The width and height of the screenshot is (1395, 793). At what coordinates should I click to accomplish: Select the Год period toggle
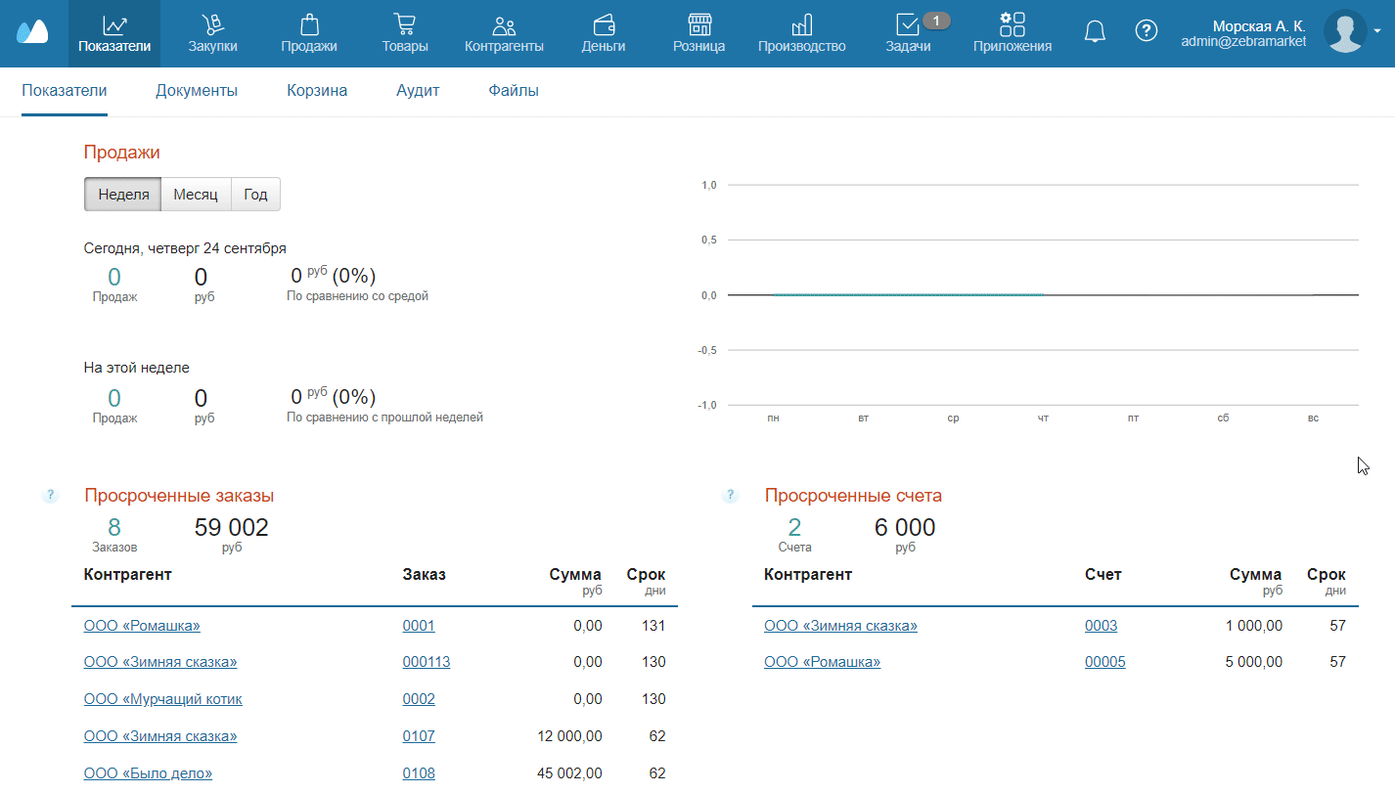255,195
